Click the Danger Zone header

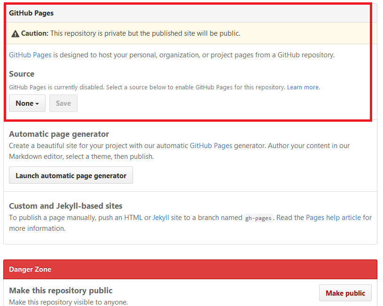click(30, 269)
